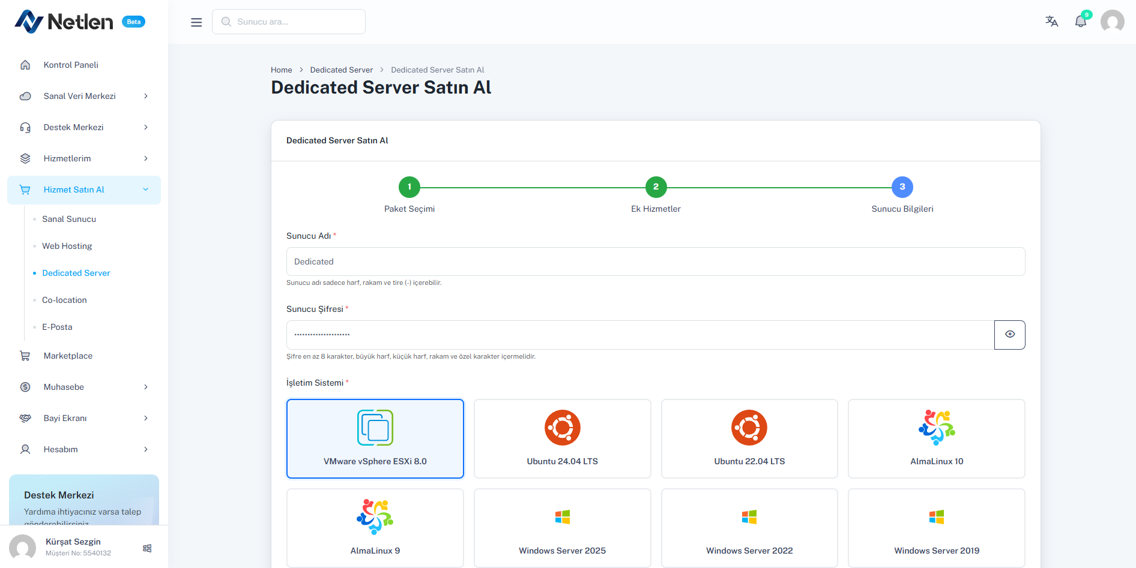This screenshot has height=568, width=1136.
Task: Click the Müşteri No: 5540132 text
Action: point(78,553)
